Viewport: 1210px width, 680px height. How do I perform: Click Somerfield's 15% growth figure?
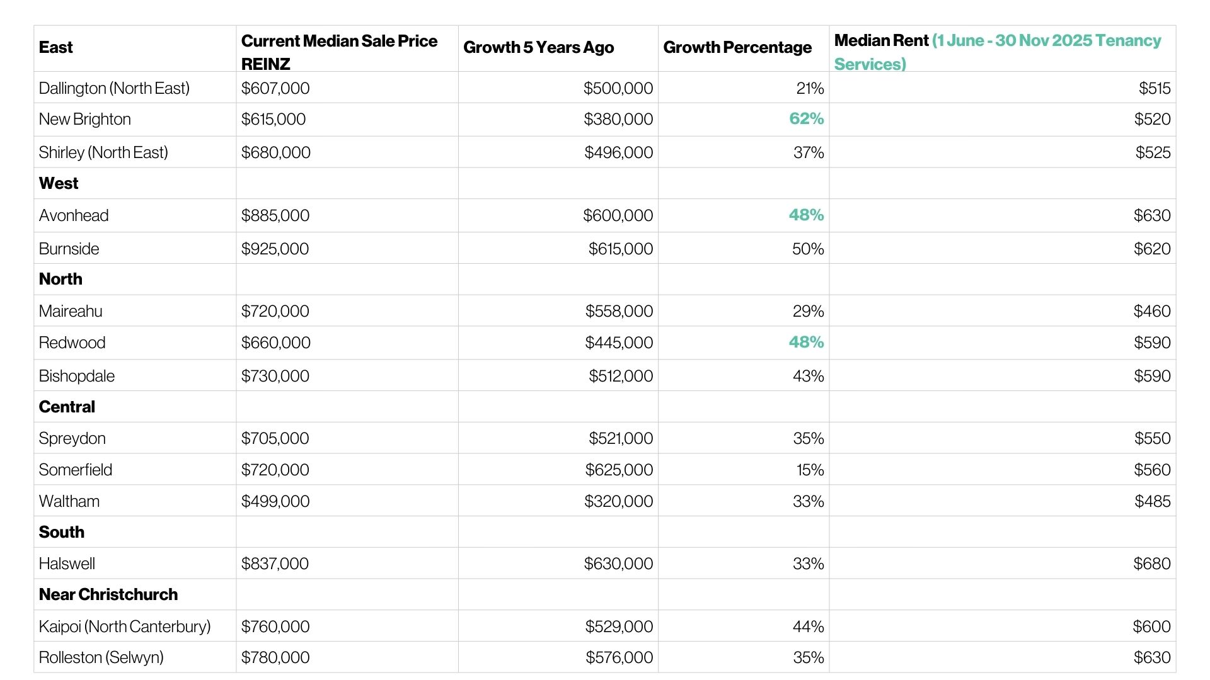tap(810, 470)
